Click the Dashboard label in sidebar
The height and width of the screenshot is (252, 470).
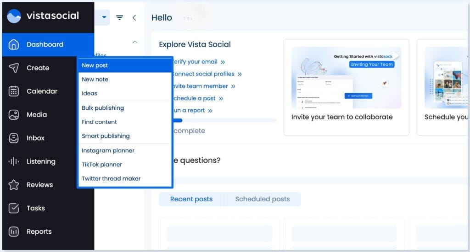point(45,44)
